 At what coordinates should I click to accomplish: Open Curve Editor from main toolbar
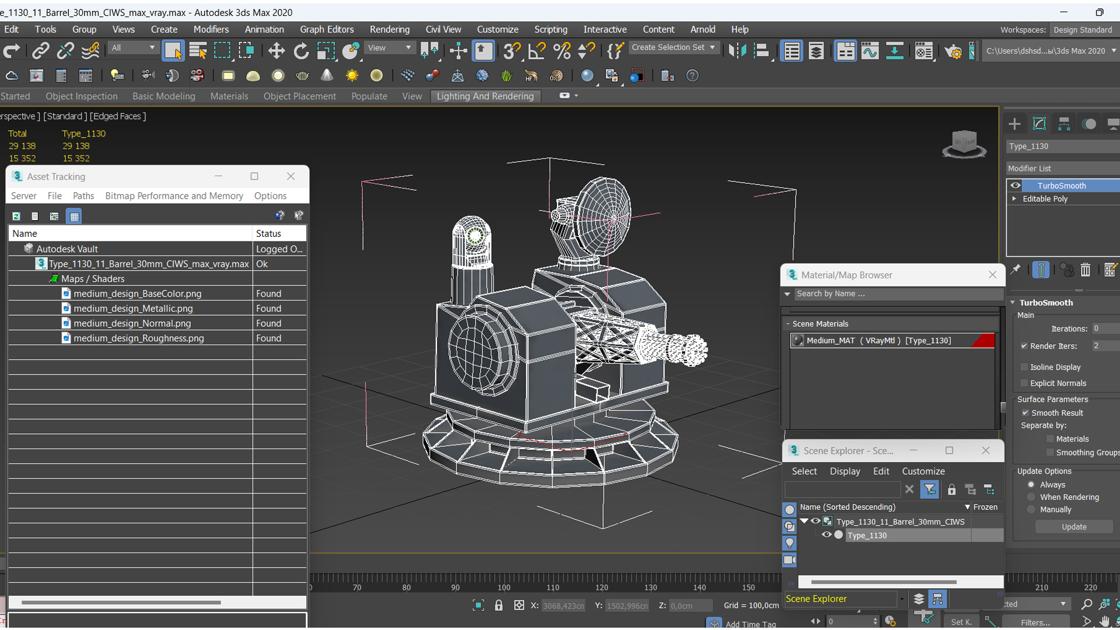point(870,51)
